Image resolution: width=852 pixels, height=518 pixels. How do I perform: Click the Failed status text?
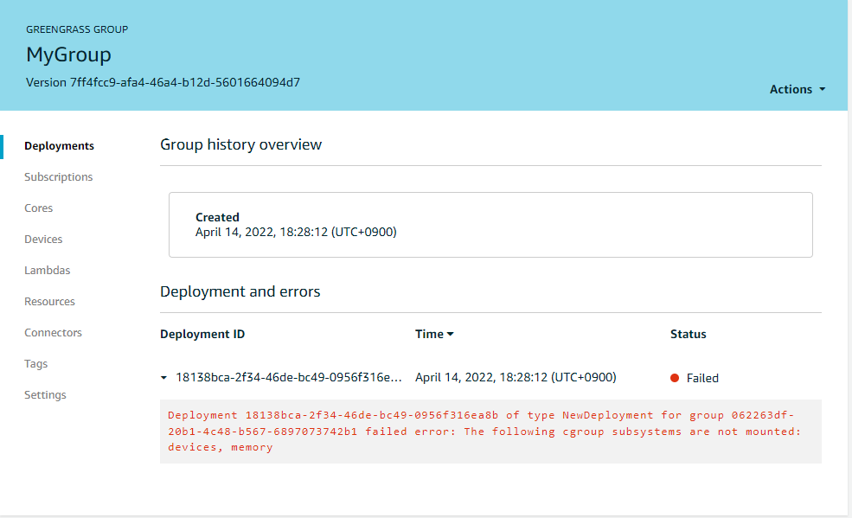pos(702,378)
